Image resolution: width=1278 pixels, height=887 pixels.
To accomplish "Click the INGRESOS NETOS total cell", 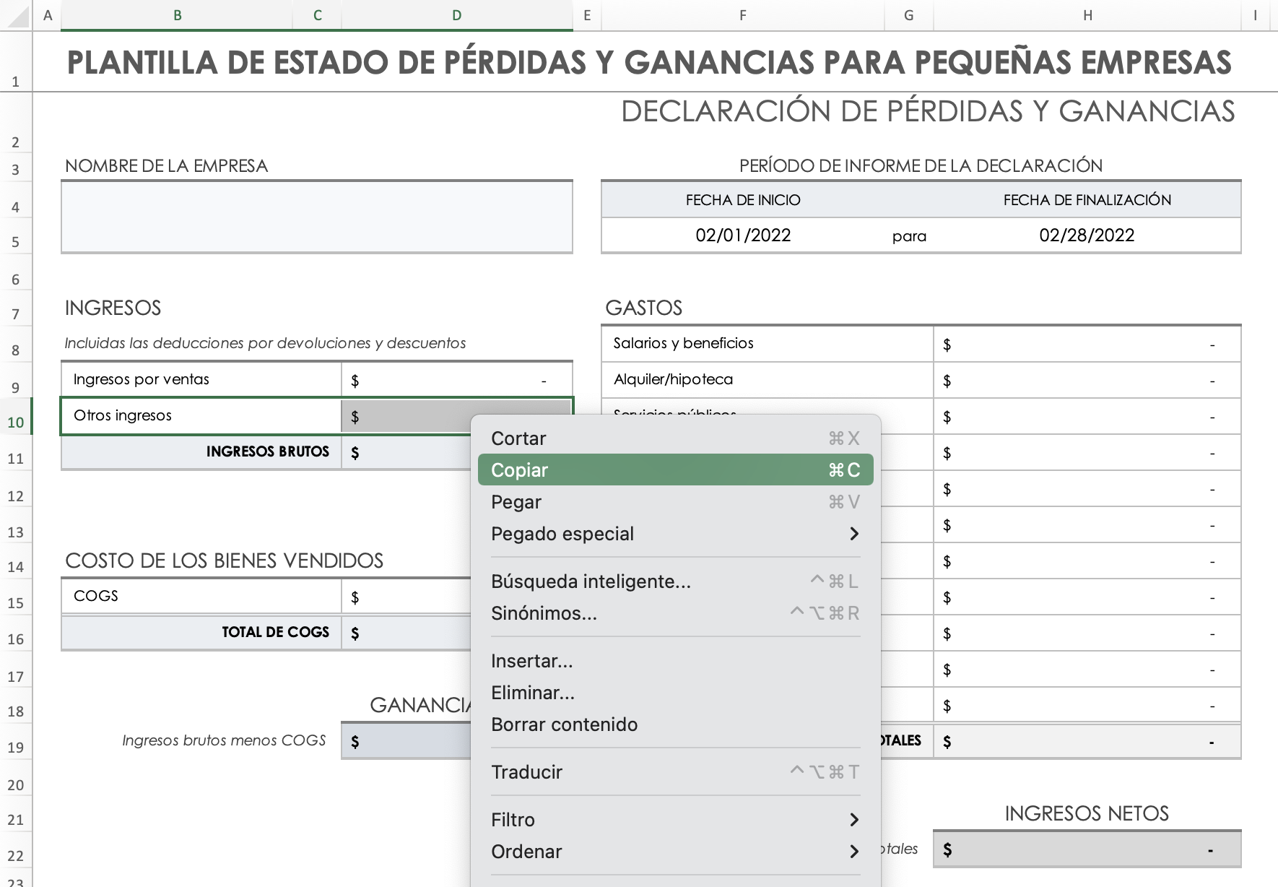I will [x=1087, y=849].
